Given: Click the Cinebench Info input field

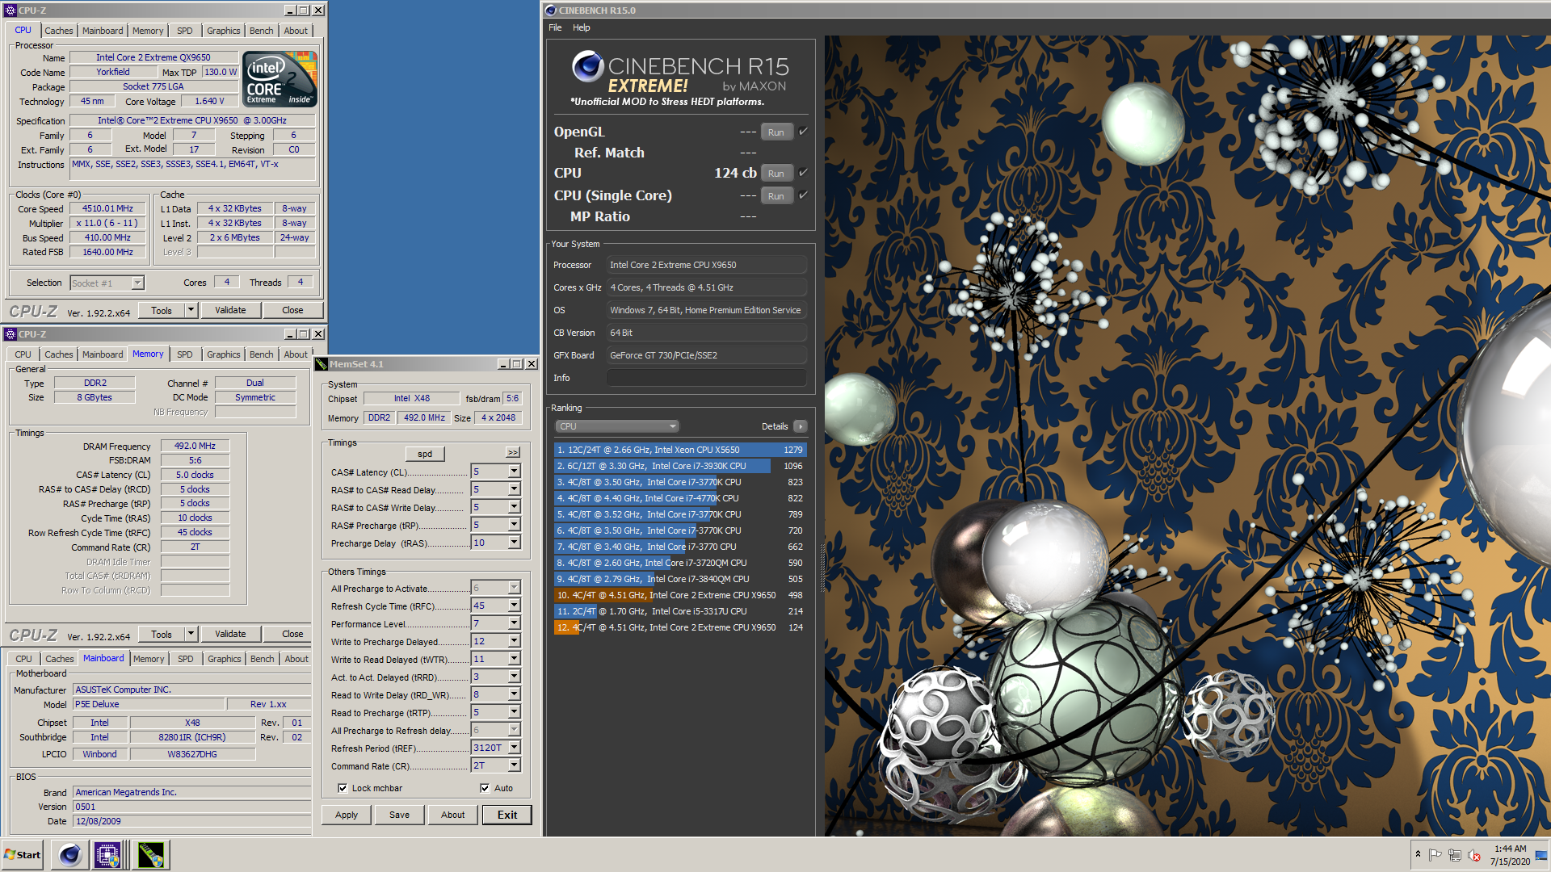Looking at the screenshot, I should point(707,378).
